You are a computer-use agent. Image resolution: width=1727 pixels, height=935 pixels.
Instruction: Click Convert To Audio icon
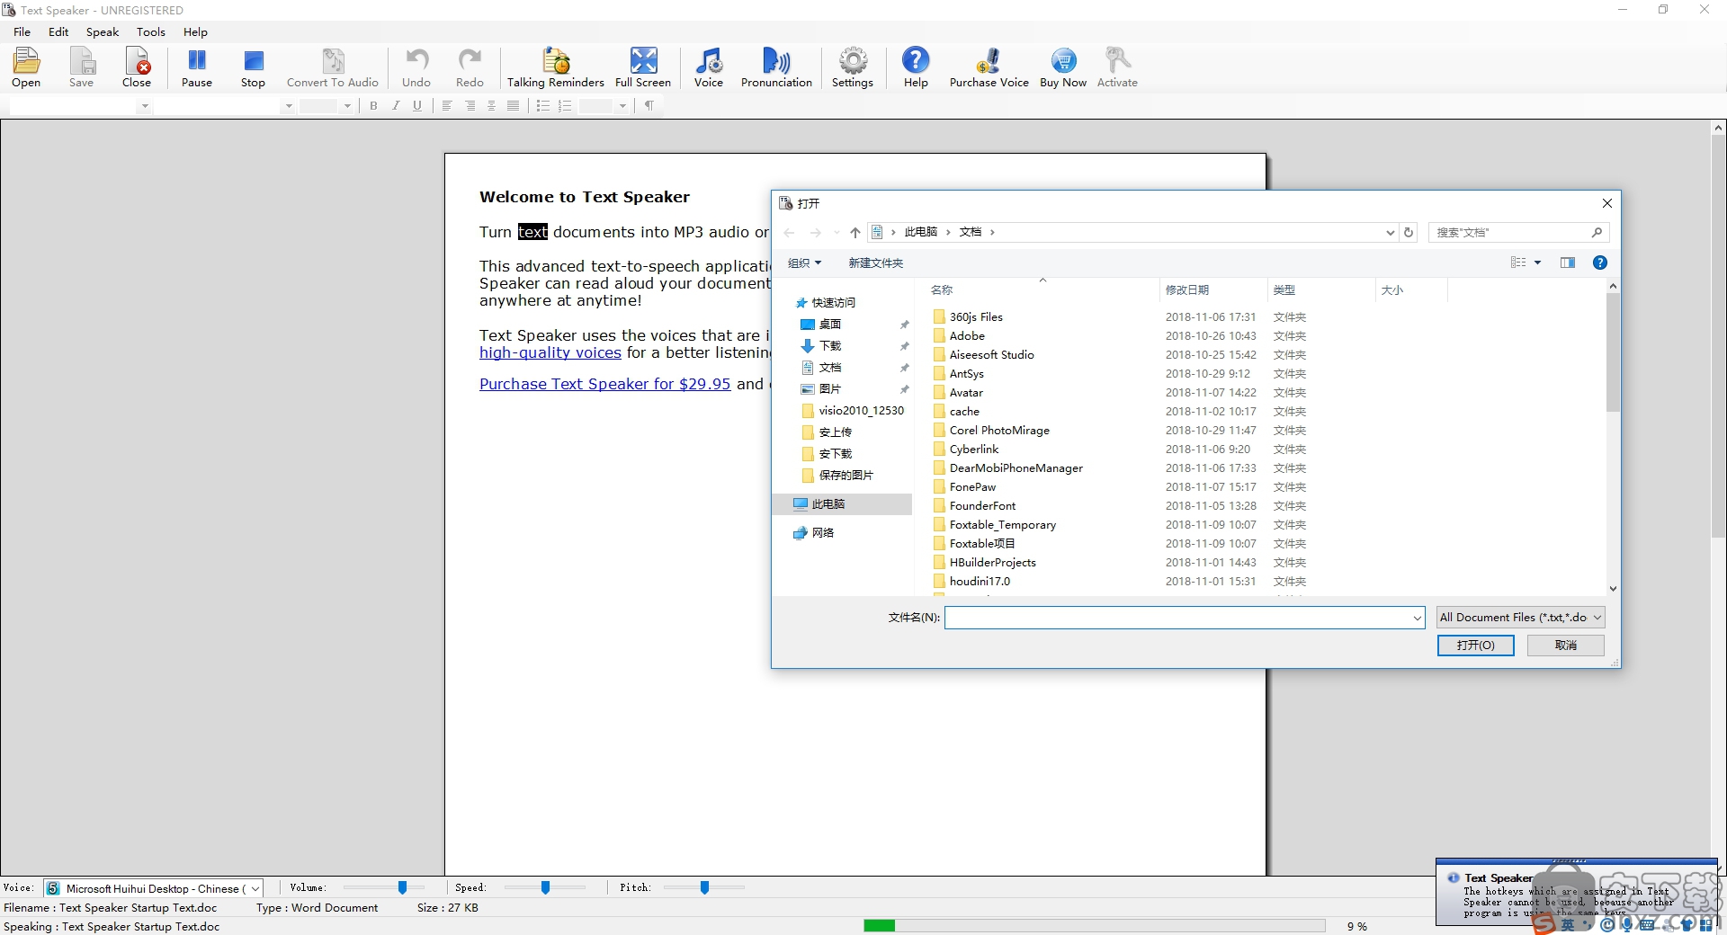(x=333, y=67)
